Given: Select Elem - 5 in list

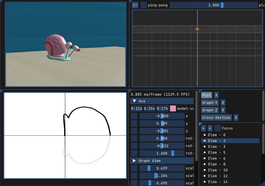Looking at the screenshot, I should click(x=230, y=152).
